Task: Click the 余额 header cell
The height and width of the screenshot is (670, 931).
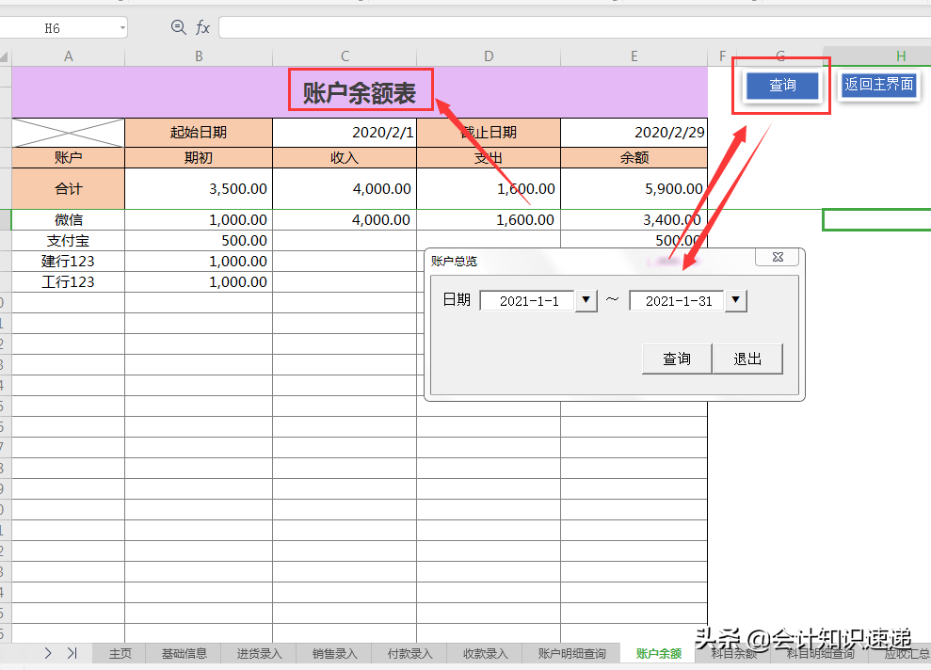Action: [x=634, y=158]
